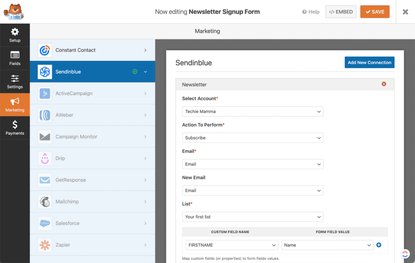Viewport: 415px width, 263px height.
Task: Open the Select Account dropdown
Action: point(253,111)
